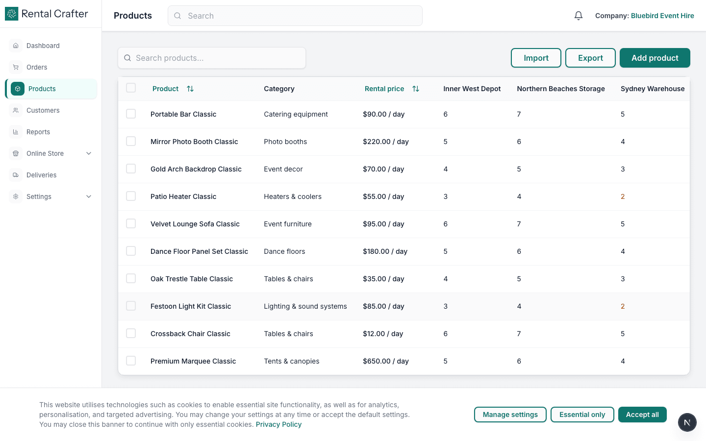Open Orders in sidebar
This screenshot has height=441, width=706.
(x=51, y=67)
